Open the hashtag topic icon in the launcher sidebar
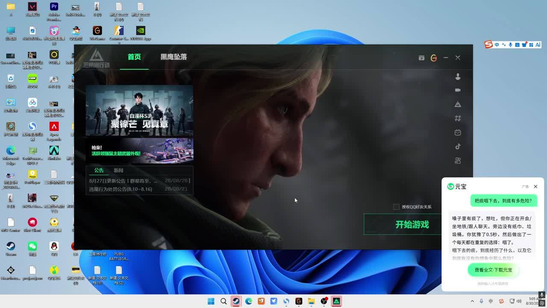The image size is (547, 308). [458, 118]
